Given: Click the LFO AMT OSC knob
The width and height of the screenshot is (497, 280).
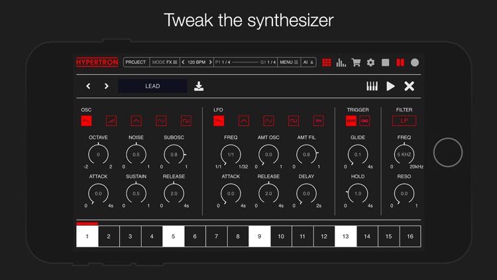Looking at the screenshot, I should coord(268,155).
